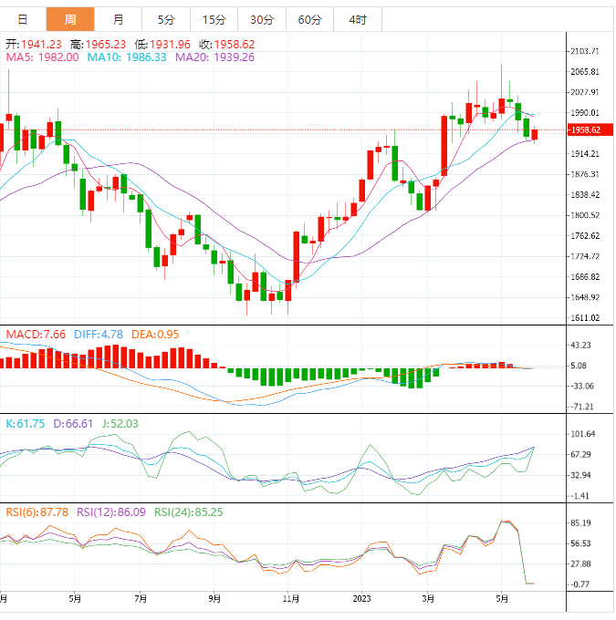The height and width of the screenshot is (620, 616).
Task: Select the 周 weekly chart tab
Action: [70, 19]
